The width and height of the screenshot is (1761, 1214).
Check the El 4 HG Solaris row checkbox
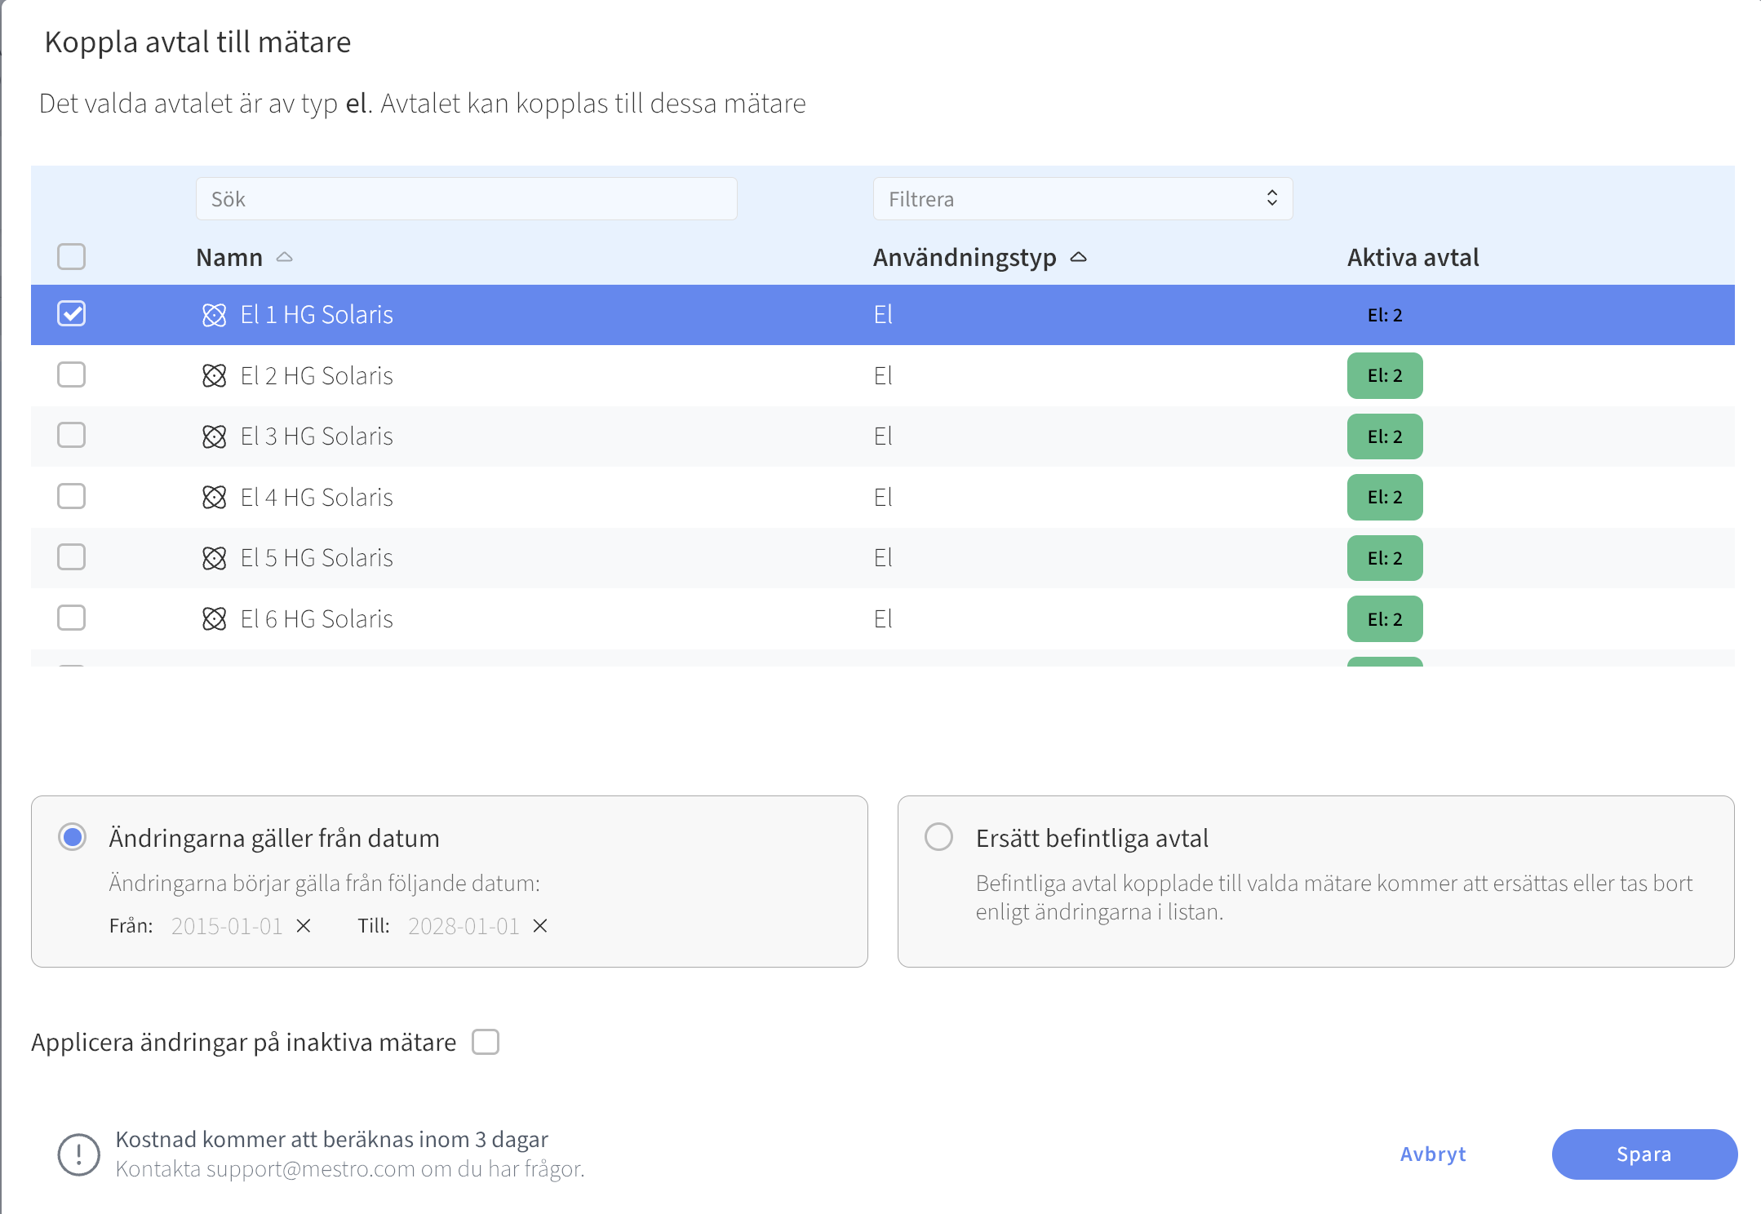coord(72,496)
